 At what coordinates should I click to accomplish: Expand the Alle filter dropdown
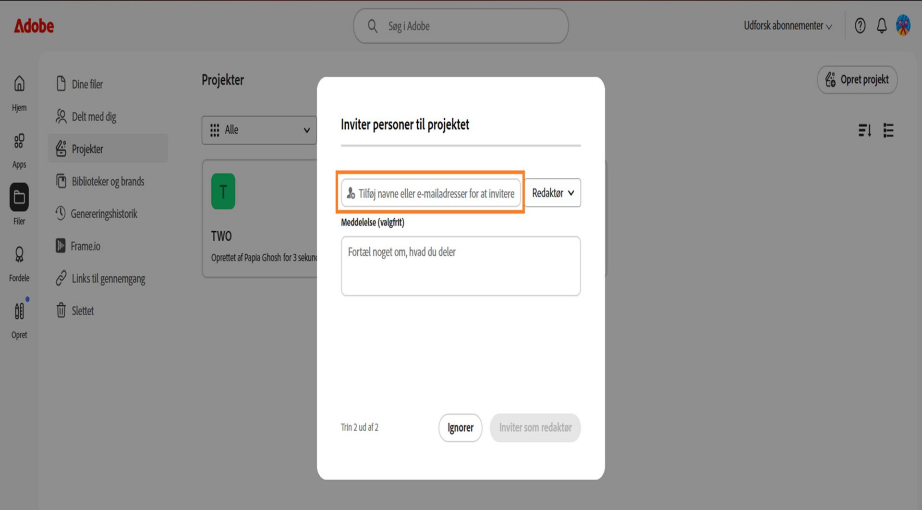point(259,130)
